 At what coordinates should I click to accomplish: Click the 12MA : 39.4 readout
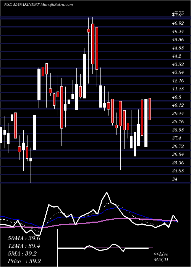click(24, 246)
